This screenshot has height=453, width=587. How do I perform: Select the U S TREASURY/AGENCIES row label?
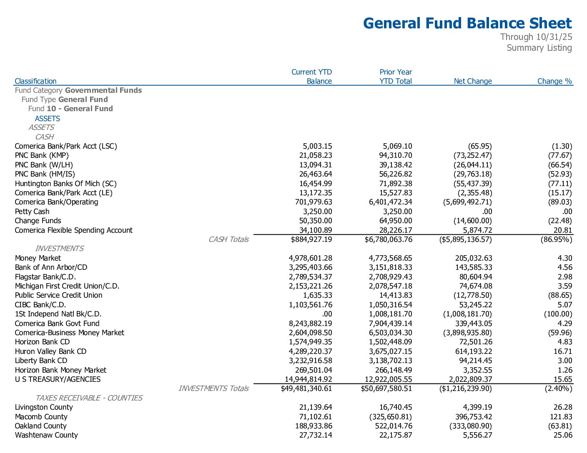[x=58, y=379]
